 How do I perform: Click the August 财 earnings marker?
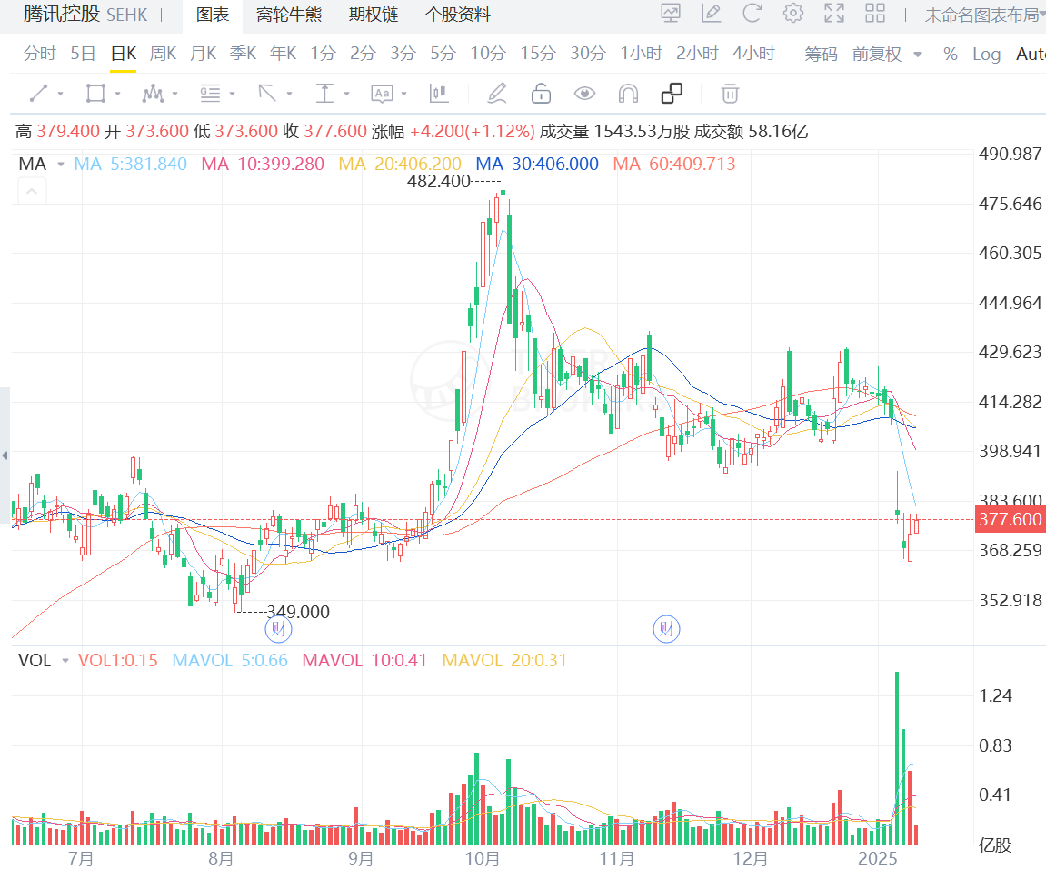click(x=278, y=628)
